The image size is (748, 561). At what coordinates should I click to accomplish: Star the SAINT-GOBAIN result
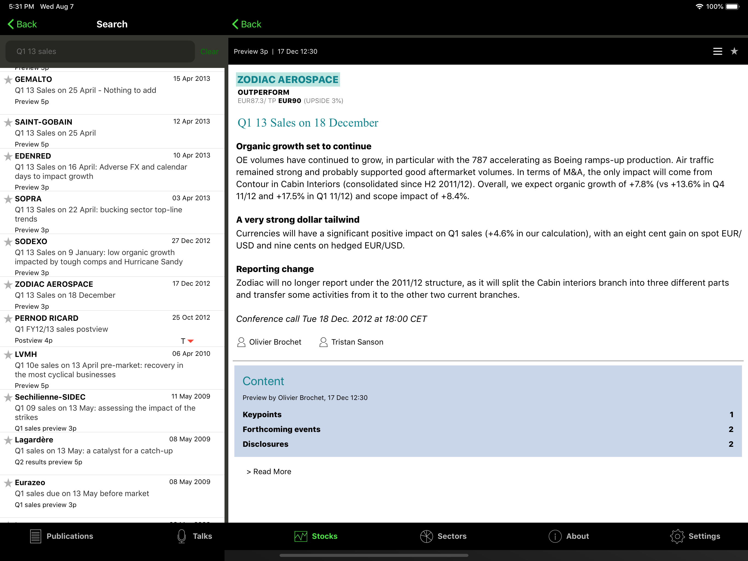[x=8, y=122]
